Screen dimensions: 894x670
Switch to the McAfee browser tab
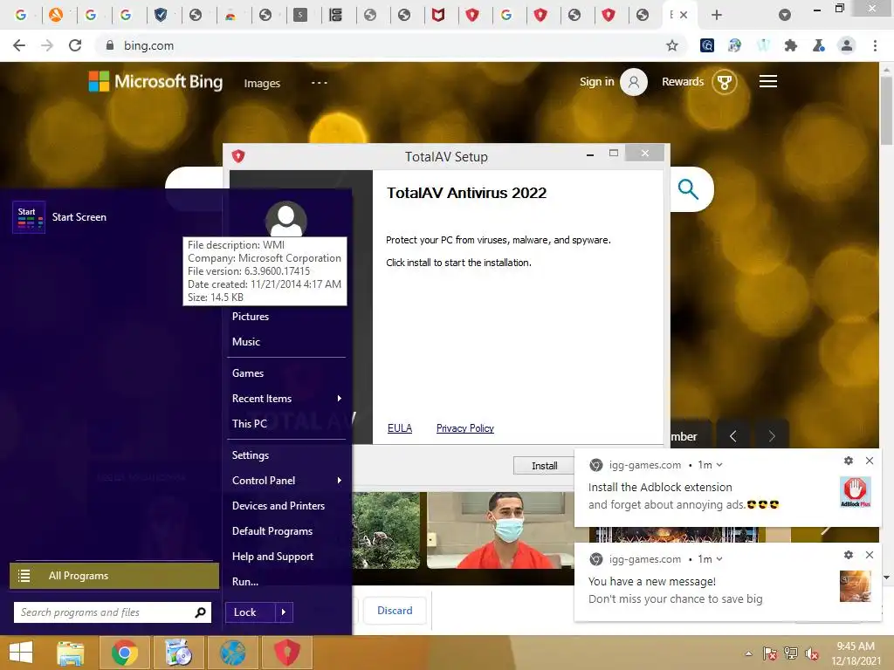(x=438, y=15)
